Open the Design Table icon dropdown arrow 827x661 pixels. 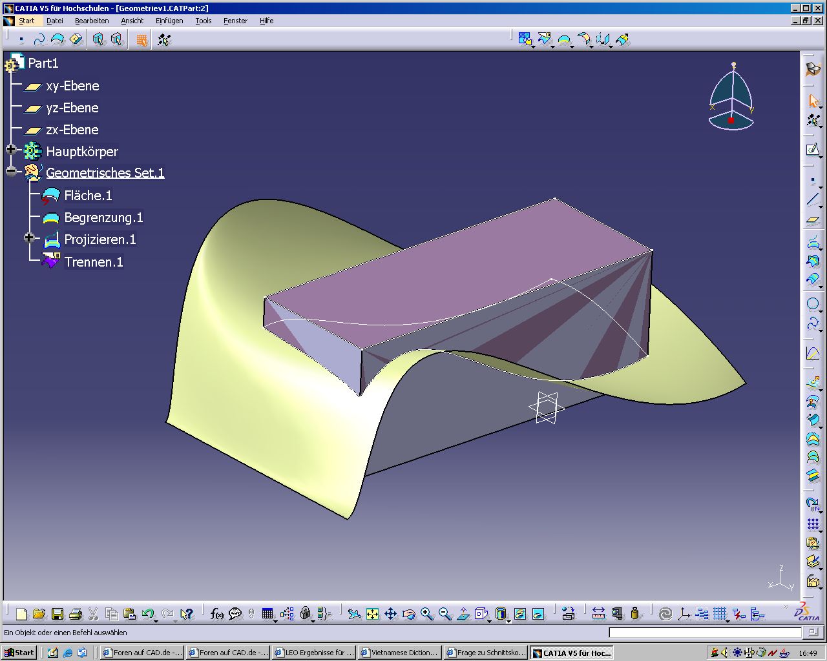click(x=276, y=620)
